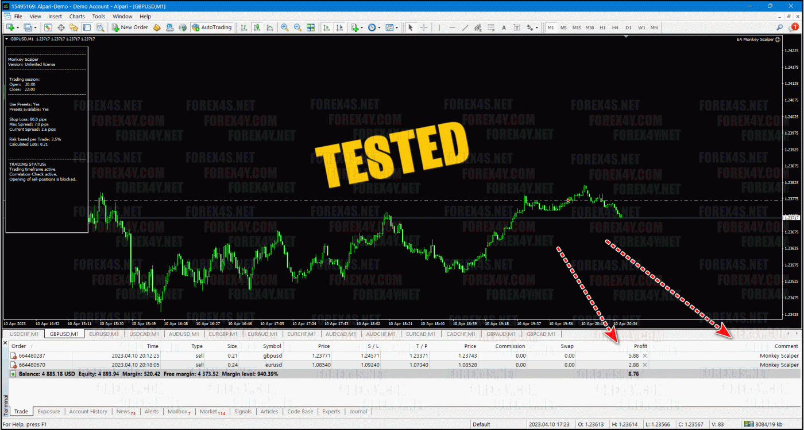Switch chart to candlestick mode
Viewport: 804px width, 430px height.
pyautogui.click(x=257, y=27)
